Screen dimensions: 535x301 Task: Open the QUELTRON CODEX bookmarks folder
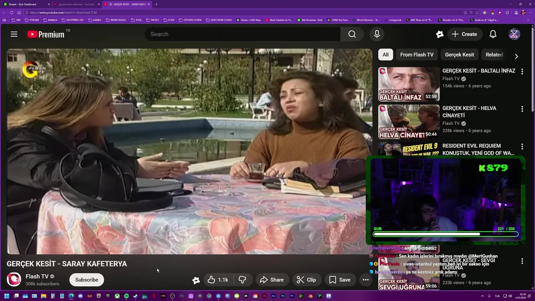(219, 20)
